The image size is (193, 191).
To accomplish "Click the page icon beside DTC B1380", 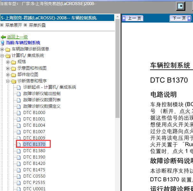I will (x=19, y=151).
